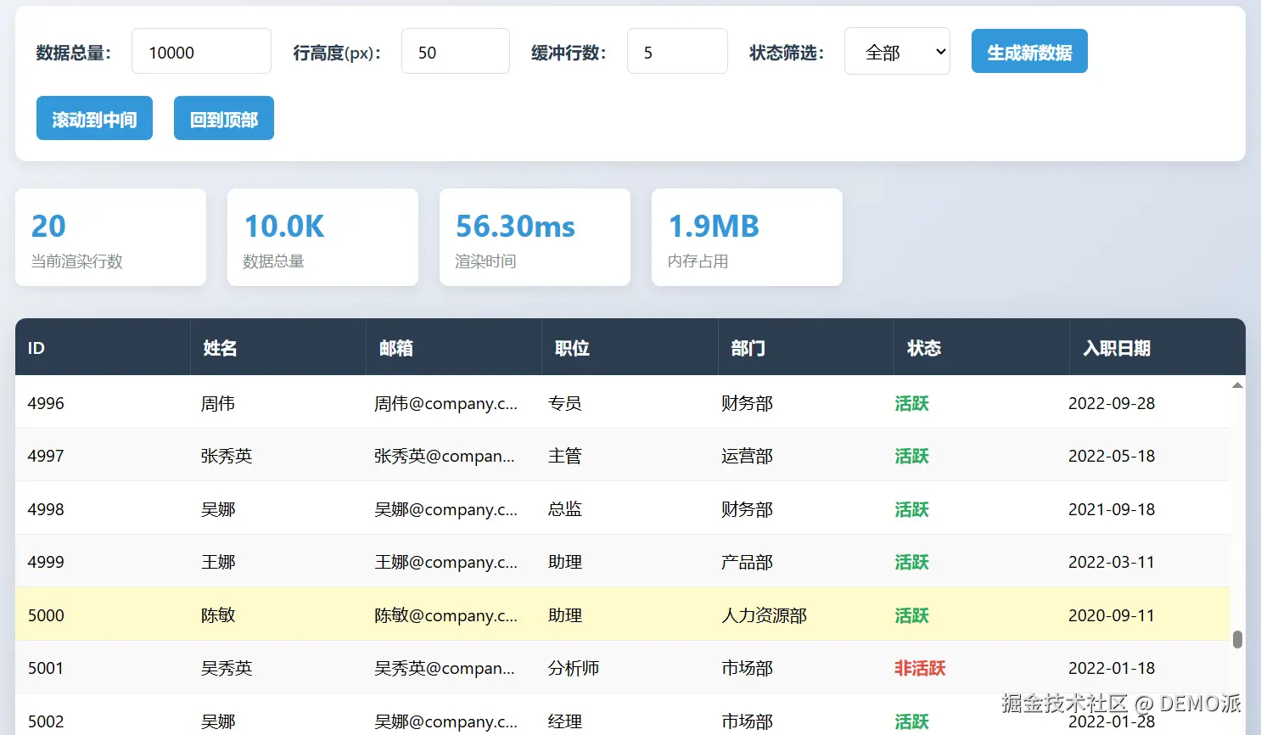Click department 运营部 in row 4997
Image resolution: width=1261 pixels, height=735 pixels.
(747, 456)
